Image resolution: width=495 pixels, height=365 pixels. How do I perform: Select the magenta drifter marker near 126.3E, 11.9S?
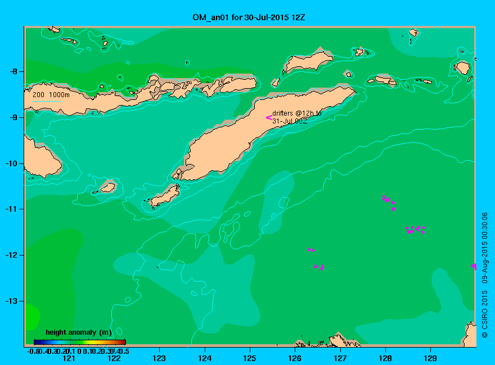[311, 250]
